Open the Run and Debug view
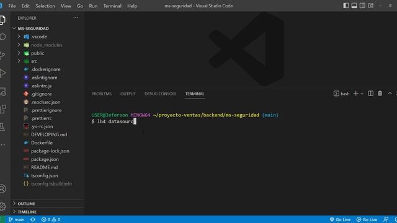Image resolution: width=397 pixels, height=223 pixels. [2, 73]
